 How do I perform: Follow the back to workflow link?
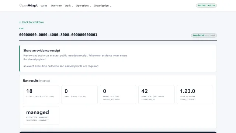(x=31, y=22)
